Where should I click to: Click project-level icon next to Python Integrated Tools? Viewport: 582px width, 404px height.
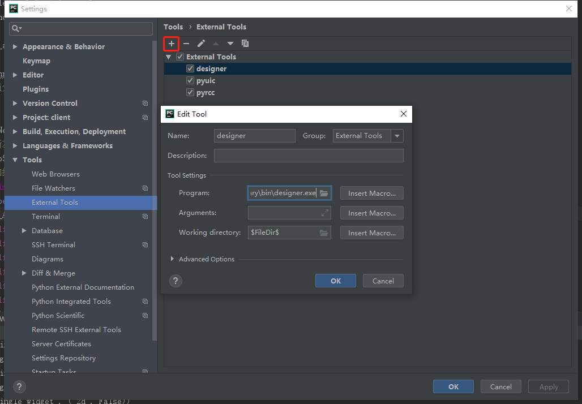click(x=145, y=302)
